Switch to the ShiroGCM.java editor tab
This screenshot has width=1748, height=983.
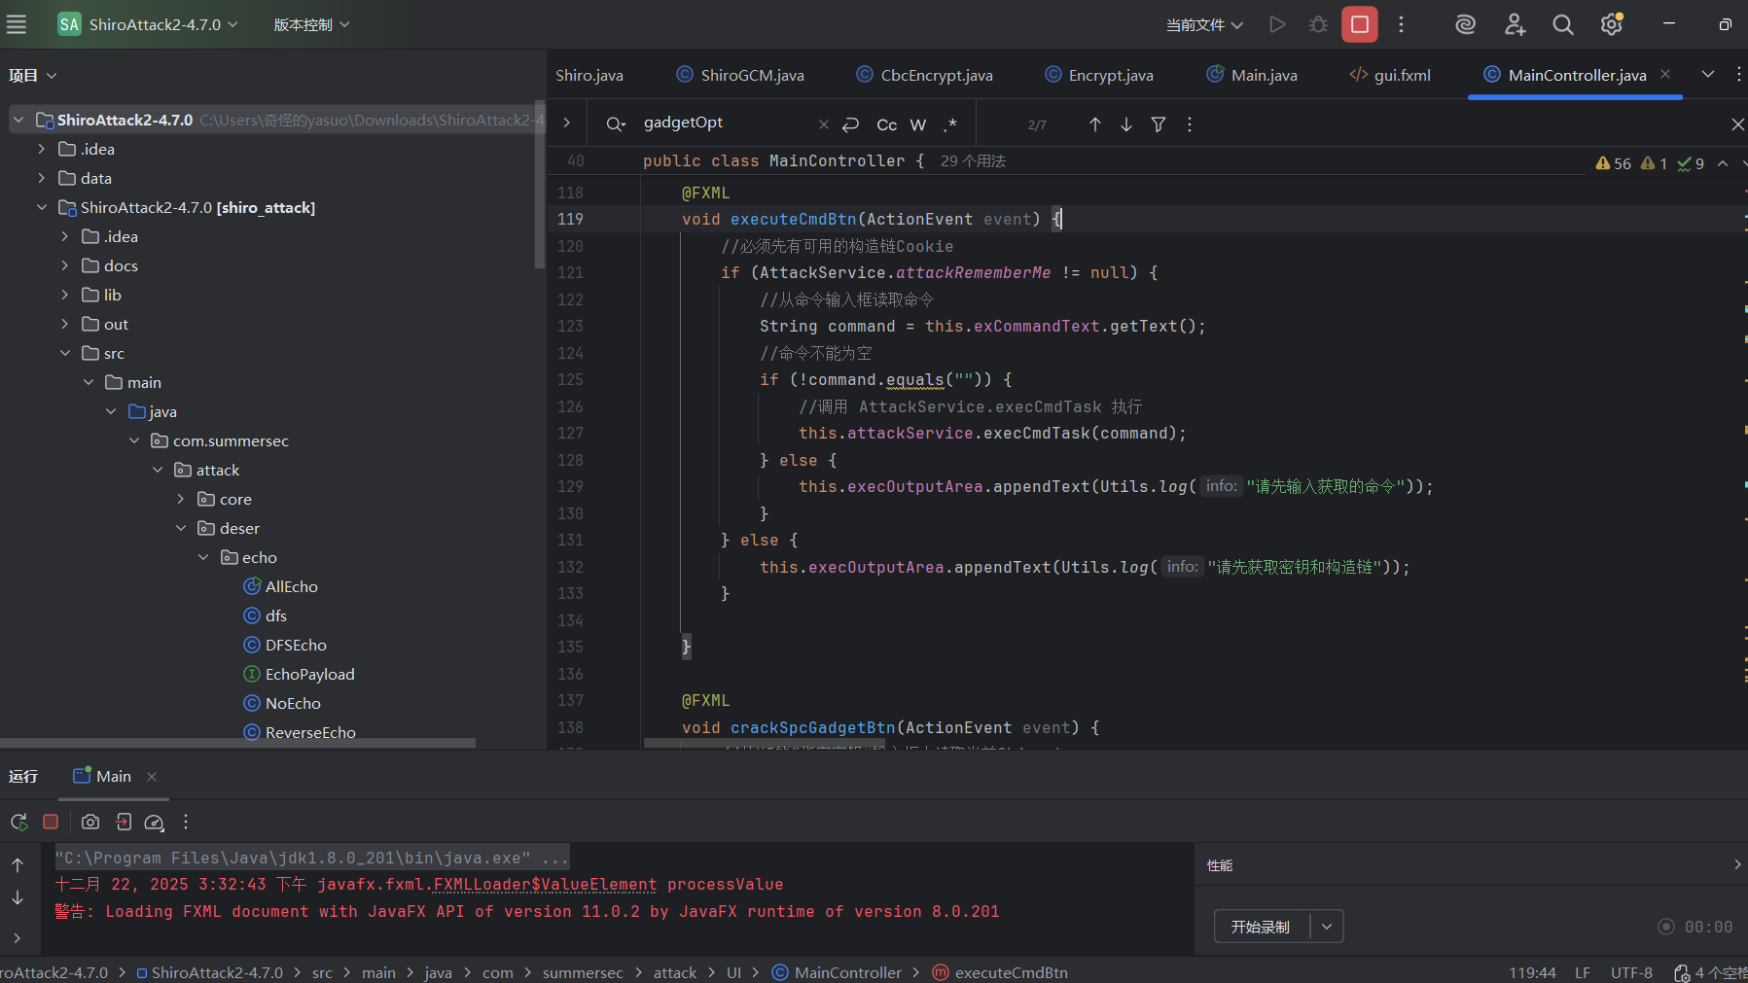tap(751, 75)
